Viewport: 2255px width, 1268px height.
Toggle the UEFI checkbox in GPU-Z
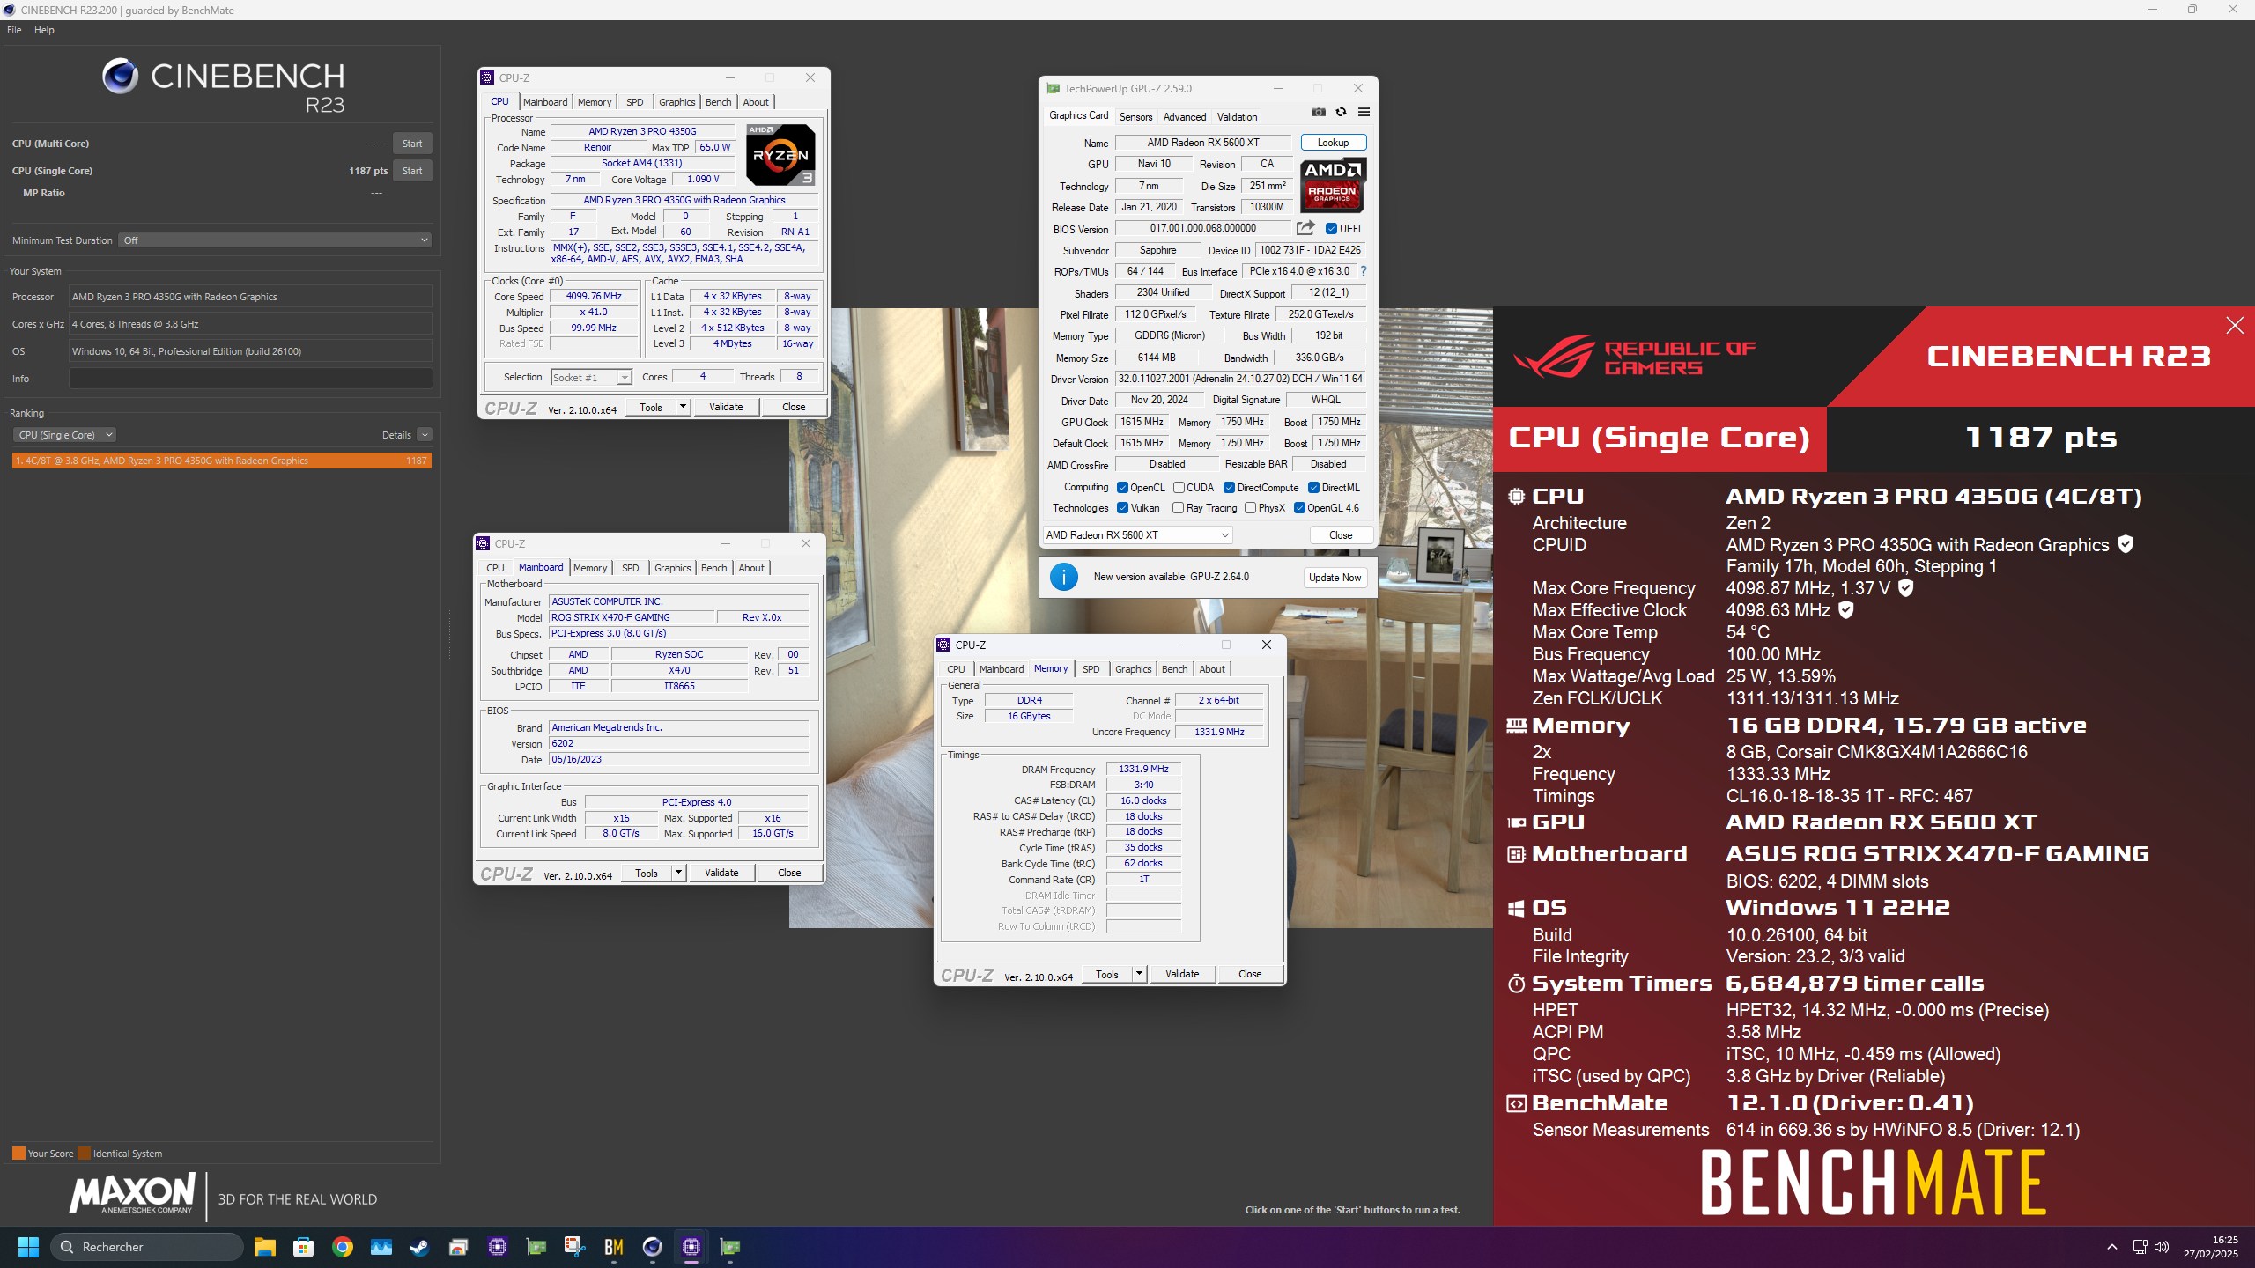click(x=1331, y=229)
